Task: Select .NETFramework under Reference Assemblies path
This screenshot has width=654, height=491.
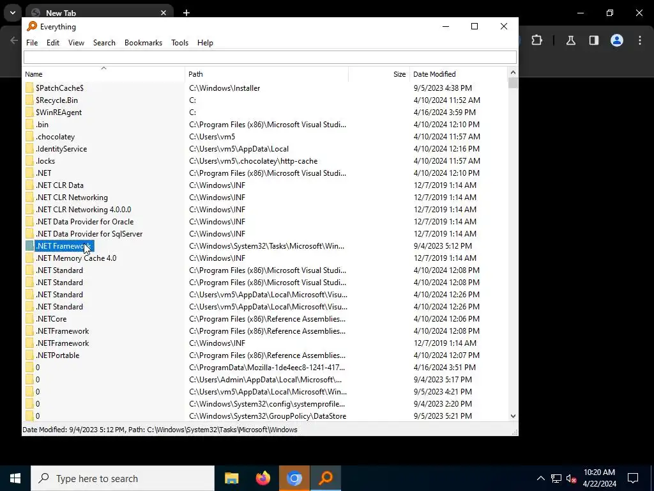Action: 62,331
